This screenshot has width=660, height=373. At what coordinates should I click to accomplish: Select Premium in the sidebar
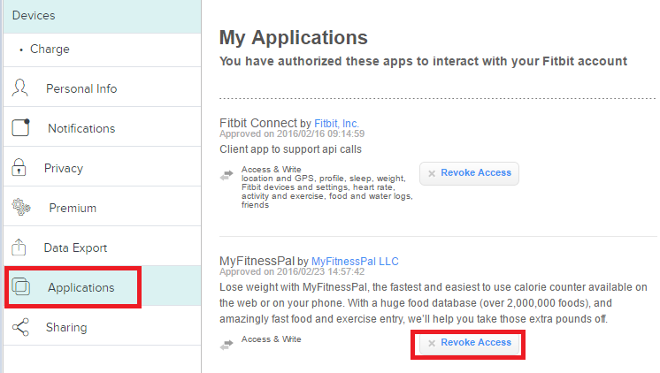[73, 208]
